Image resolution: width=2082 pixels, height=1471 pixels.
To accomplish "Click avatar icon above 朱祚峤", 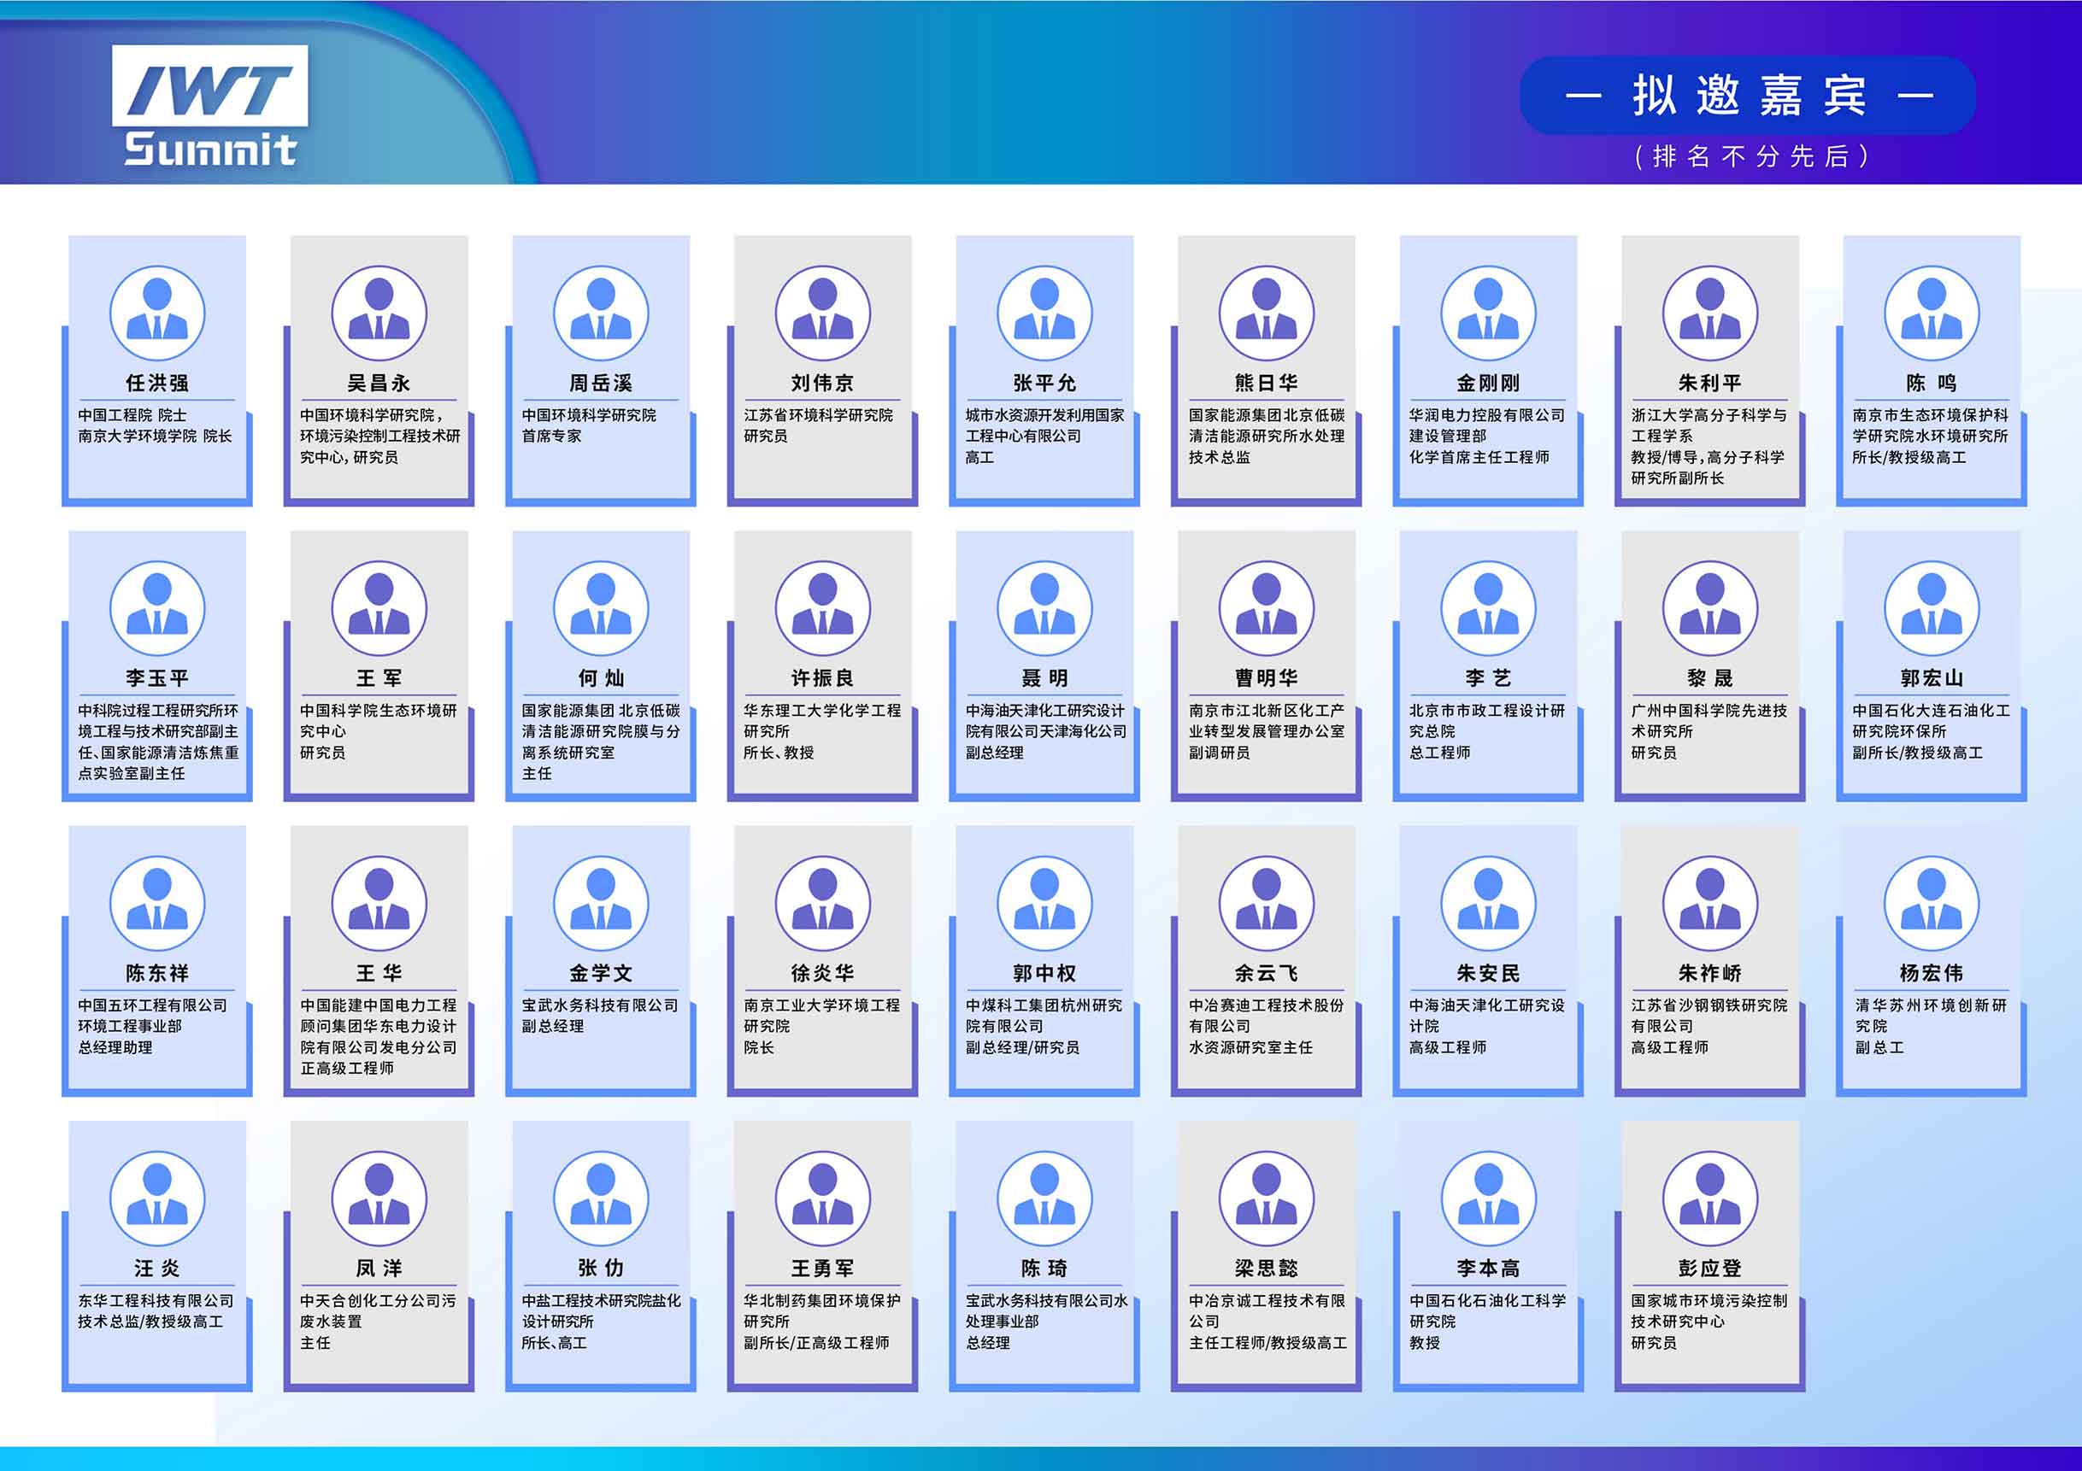I will [1710, 904].
